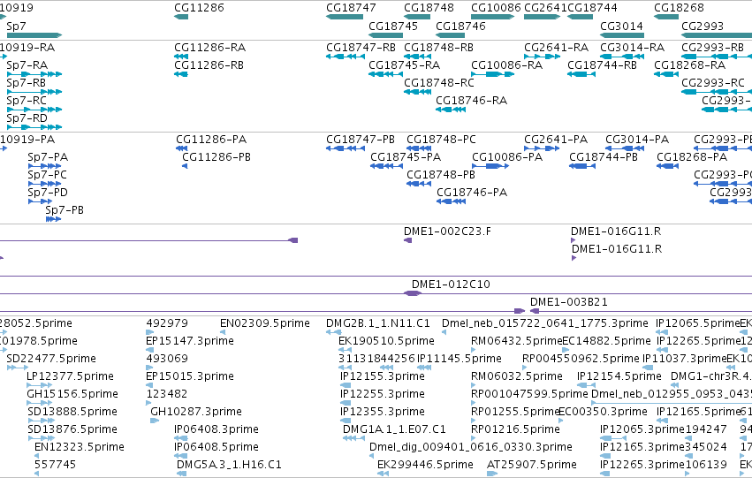Select the CG18268 gene label
The image size is (752, 478).
[680, 8]
